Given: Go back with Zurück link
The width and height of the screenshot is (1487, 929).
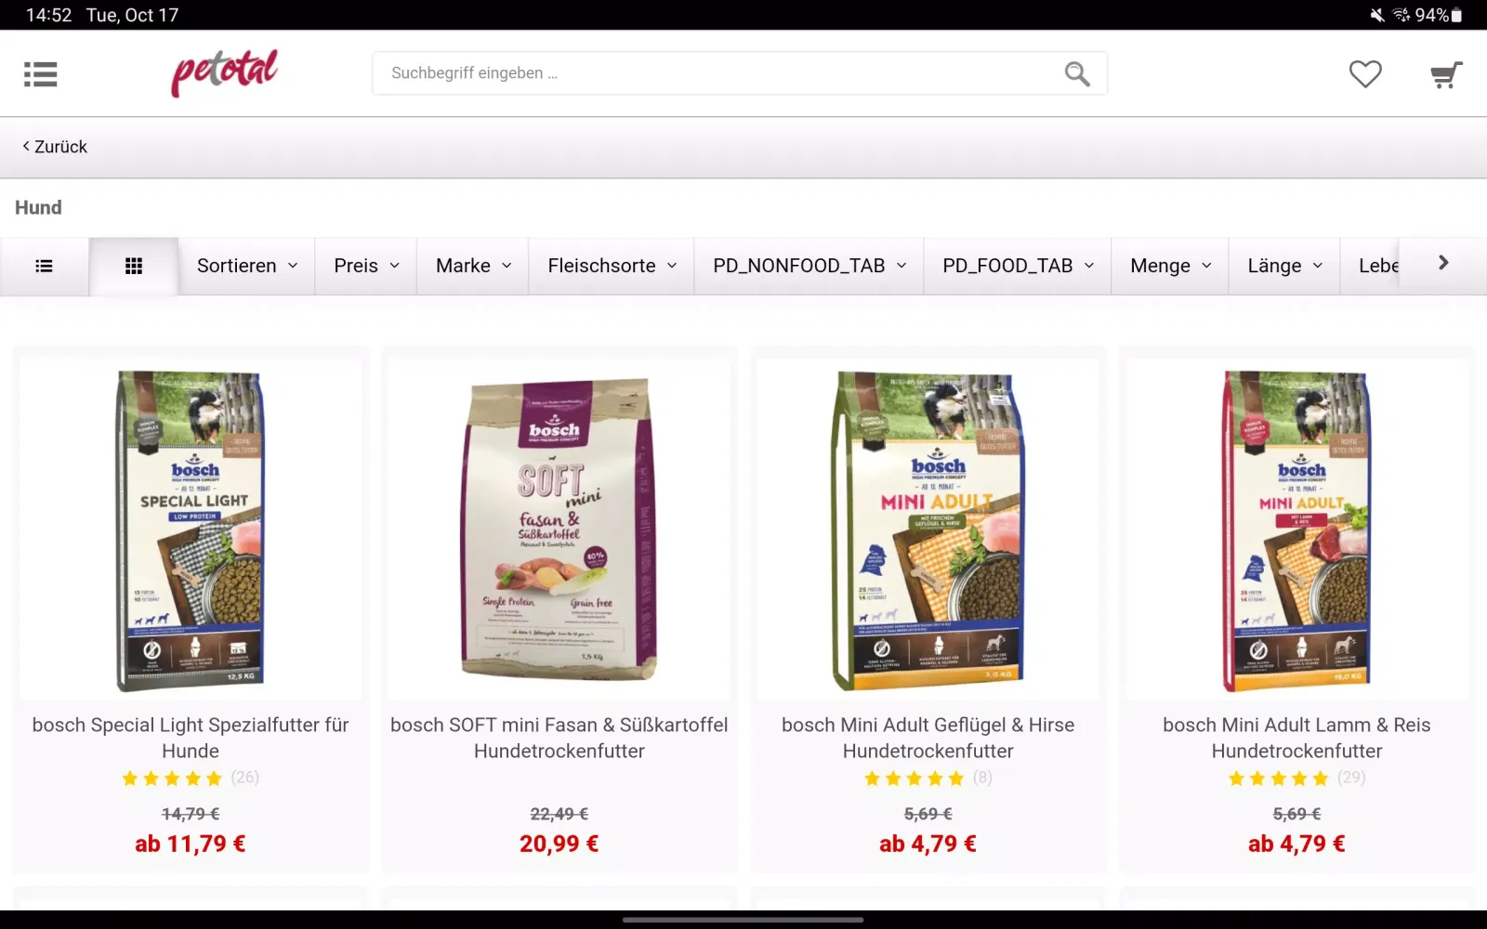Looking at the screenshot, I should pyautogui.click(x=55, y=147).
